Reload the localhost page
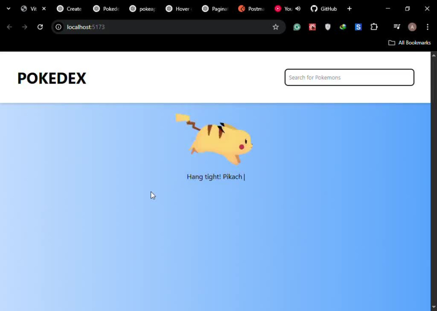The height and width of the screenshot is (311, 437). point(40,27)
